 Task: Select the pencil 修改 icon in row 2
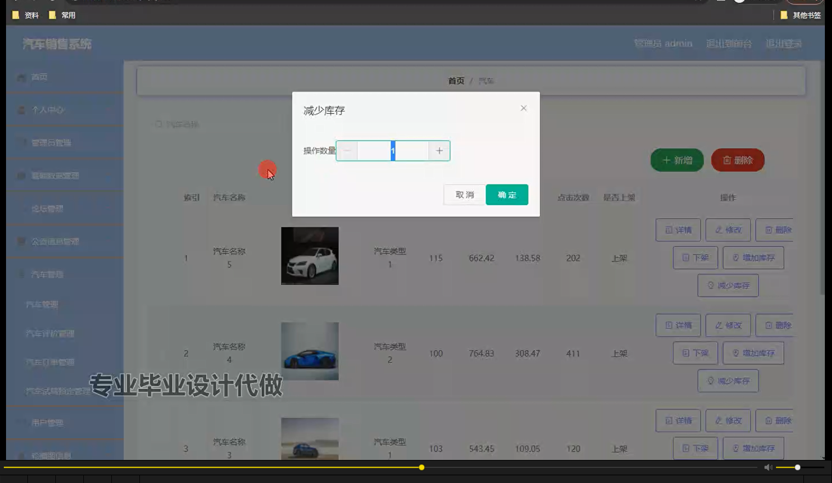pyautogui.click(x=717, y=325)
